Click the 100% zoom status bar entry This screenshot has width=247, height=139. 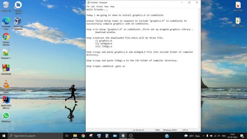point(157,130)
